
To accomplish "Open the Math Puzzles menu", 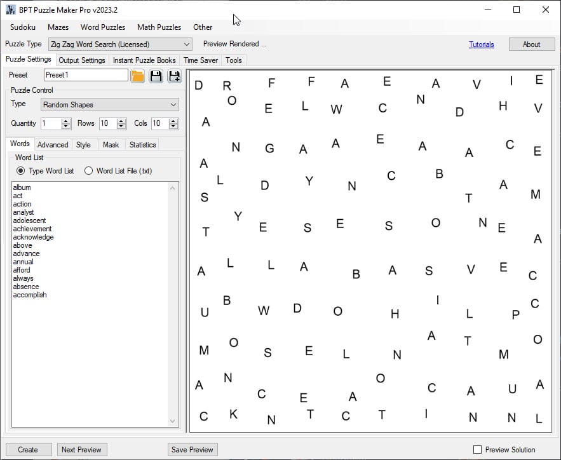I will point(159,27).
